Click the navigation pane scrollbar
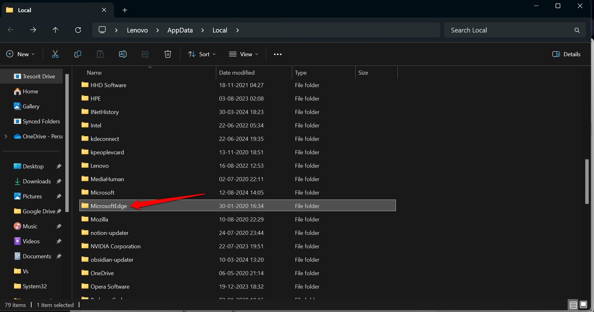This screenshot has width=594, height=312. pos(67,142)
